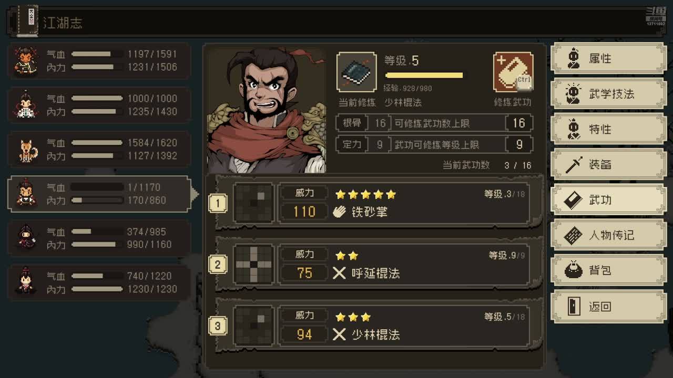Click the 修炼武功 scroll icon

513,72
